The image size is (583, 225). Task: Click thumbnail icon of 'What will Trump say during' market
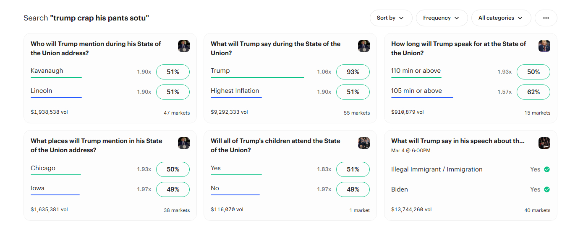coord(364,46)
